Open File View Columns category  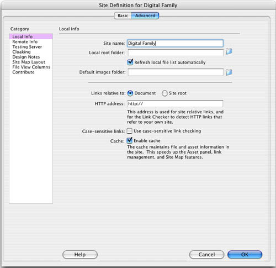[31, 67]
